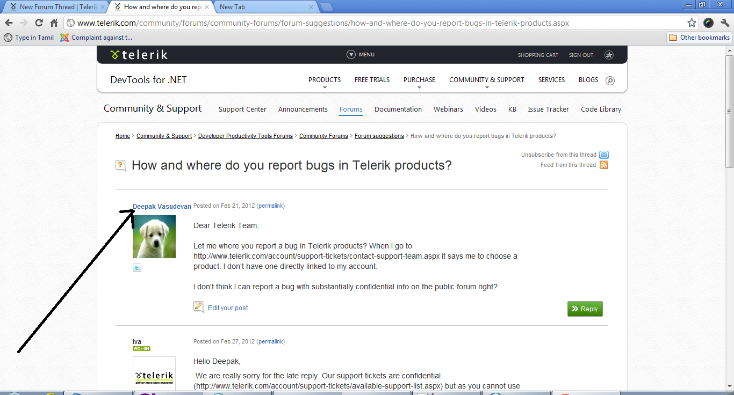Close the 'New Forum Thread' browser tab
Image resolution: width=734 pixels, height=395 pixels.
[x=102, y=7]
